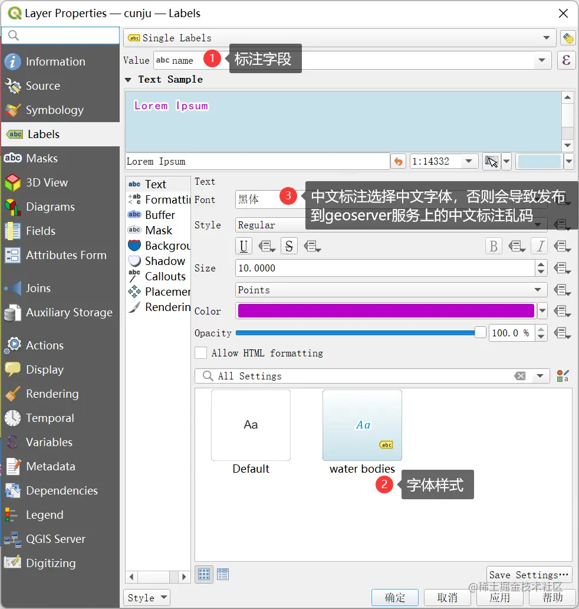579x609 pixels.
Task: Open the Attributes Form page in sidebar
Action: click(x=61, y=255)
